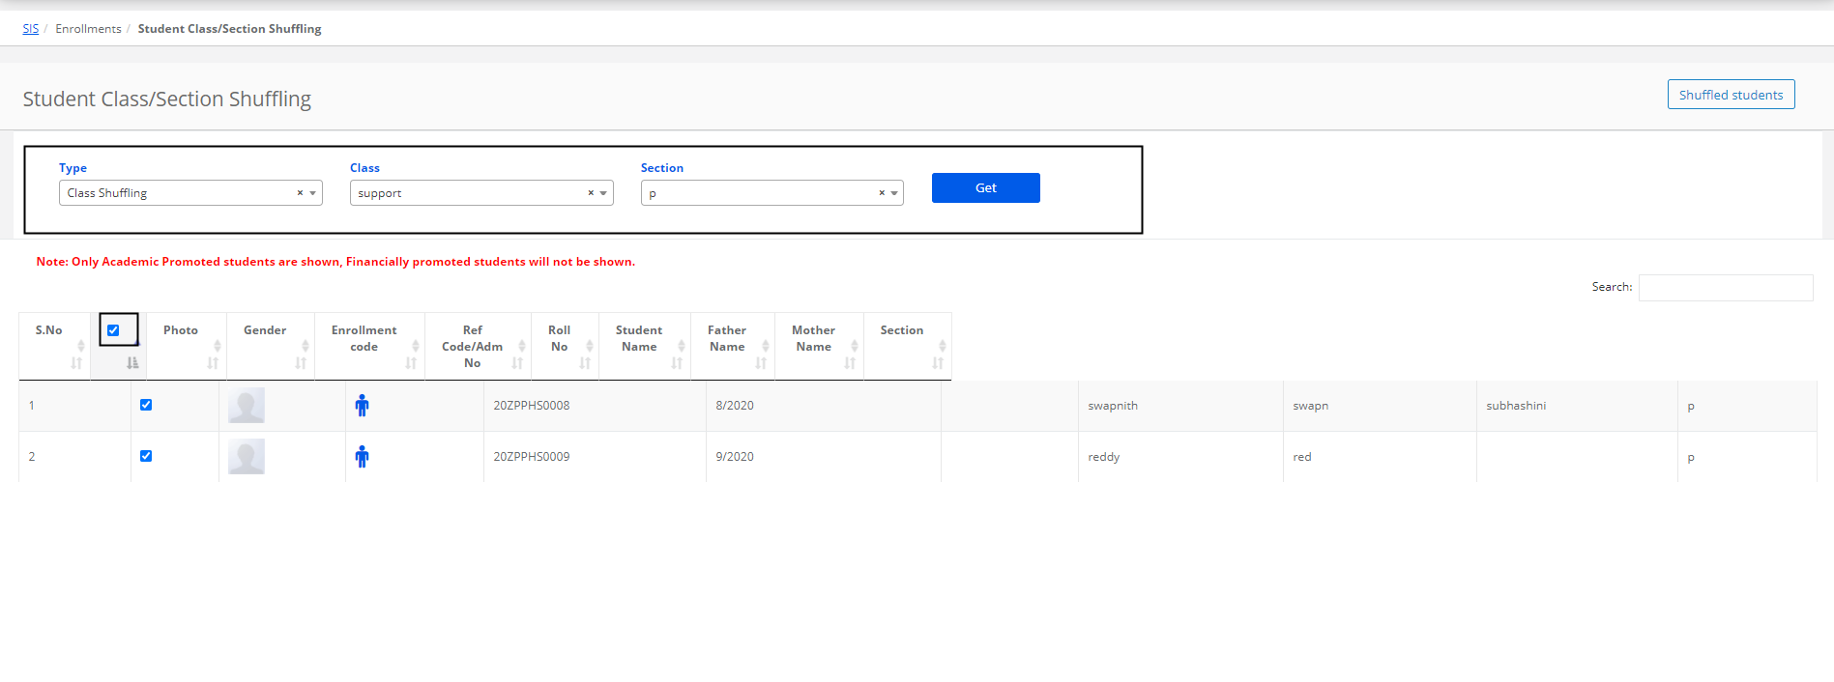Expand the Section dropdown arrow
1834x682 pixels.
click(x=894, y=193)
